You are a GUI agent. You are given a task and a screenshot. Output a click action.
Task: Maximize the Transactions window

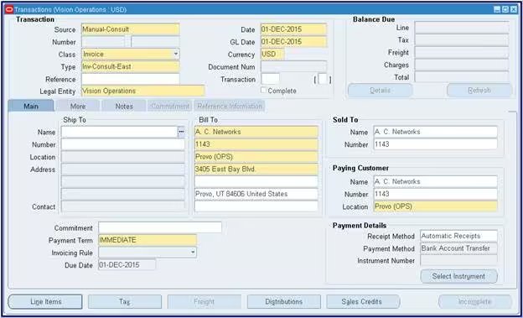coord(505,10)
